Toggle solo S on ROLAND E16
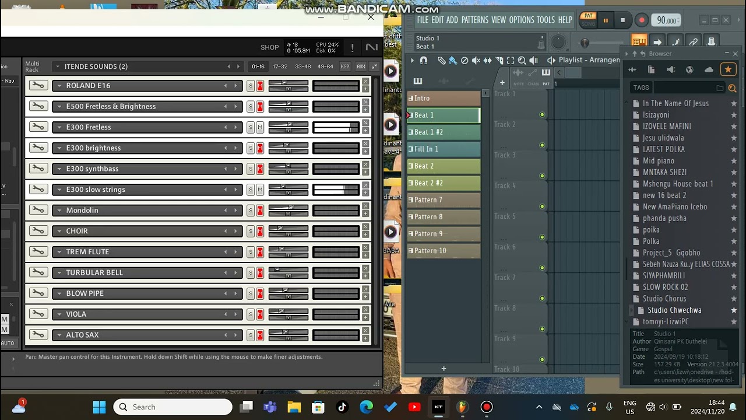746x420 pixels. 251,86
